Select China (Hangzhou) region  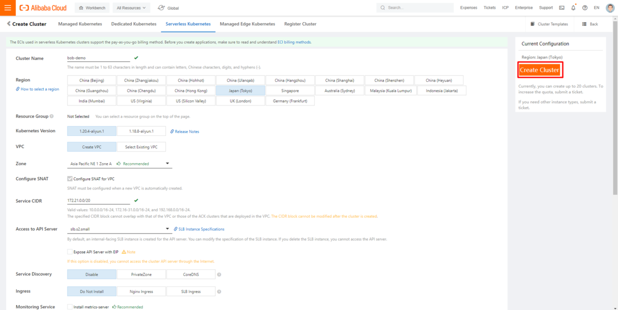click(290, 80)
